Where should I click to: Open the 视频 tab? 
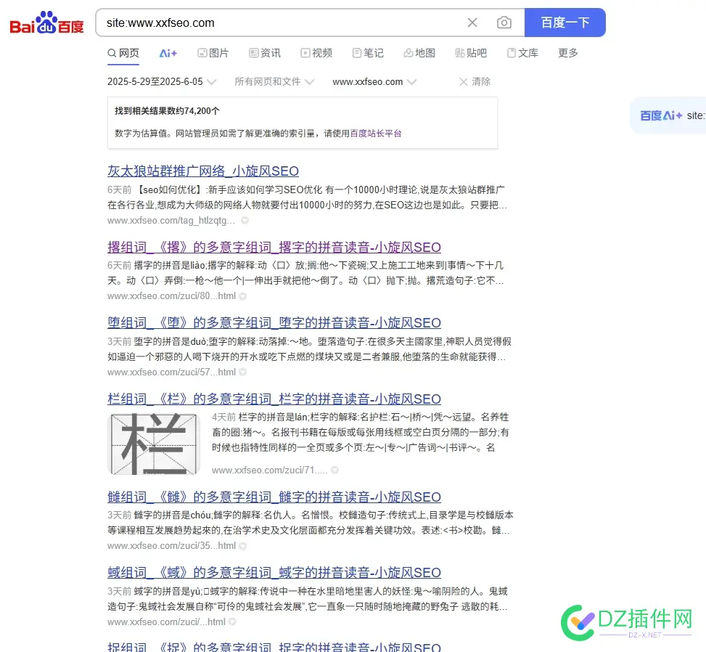[316, 53]
